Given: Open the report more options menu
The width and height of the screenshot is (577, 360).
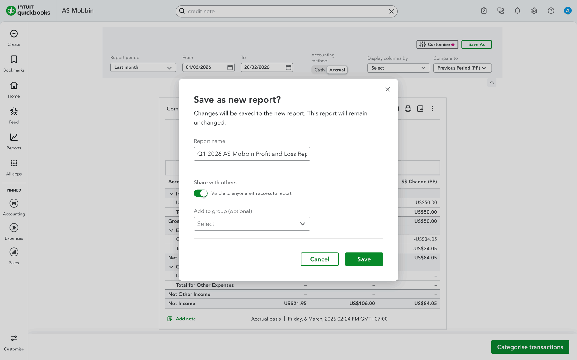Looking at the screenshot, I should pyautogui.click(x=432, y=109).
